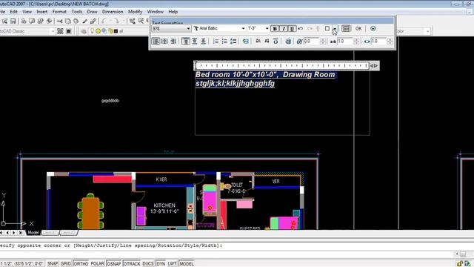Open the Layer Properties Manager icon
The height and width of the screenshot is (267, 474).
tap(84, 31)
